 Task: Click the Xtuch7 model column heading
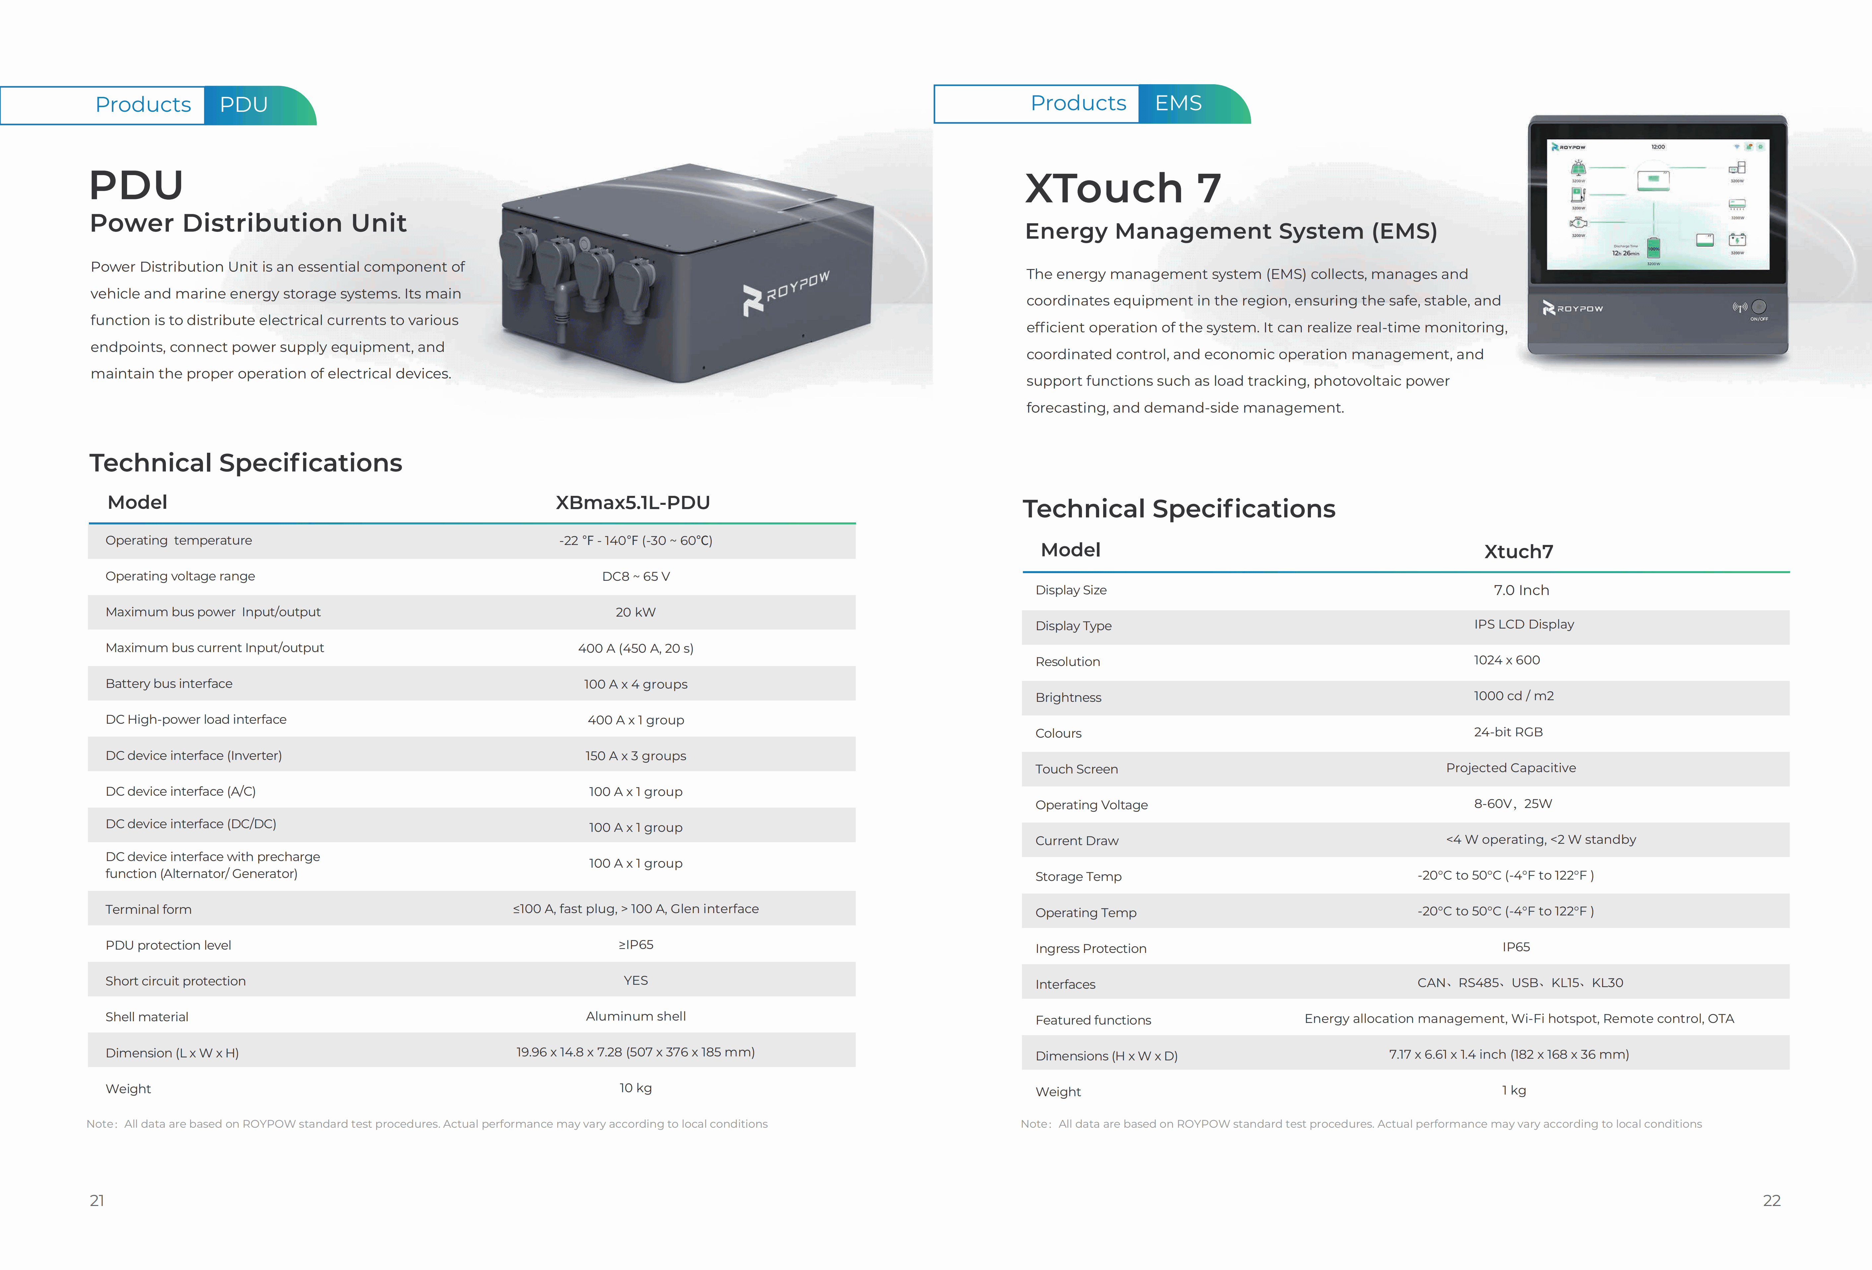pyautogui.click(x=1518, y=552)
